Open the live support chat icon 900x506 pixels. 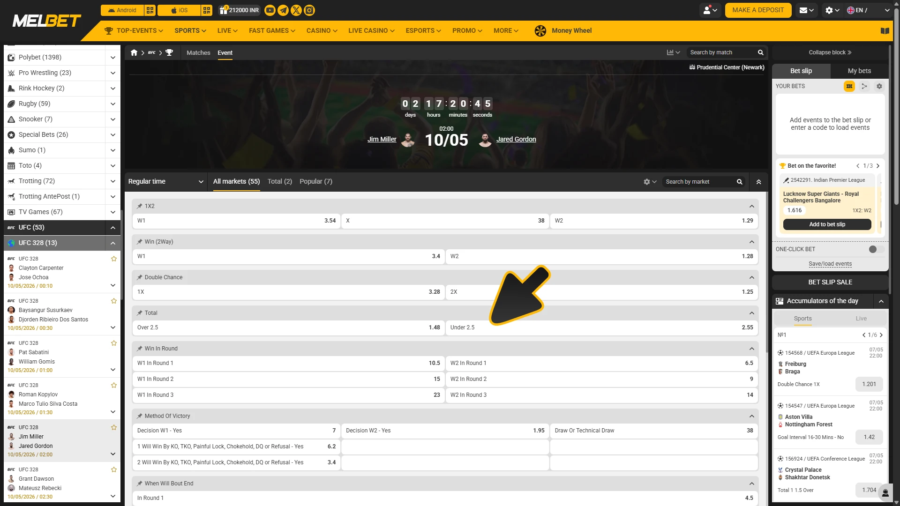(885, 493)
